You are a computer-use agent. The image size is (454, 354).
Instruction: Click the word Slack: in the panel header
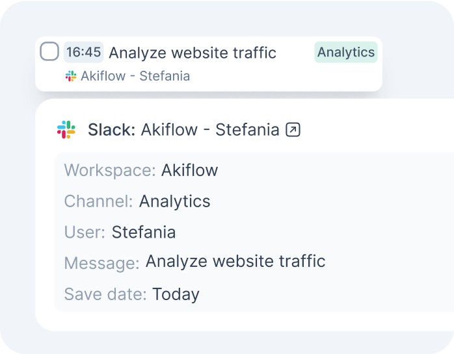(112, 129)
